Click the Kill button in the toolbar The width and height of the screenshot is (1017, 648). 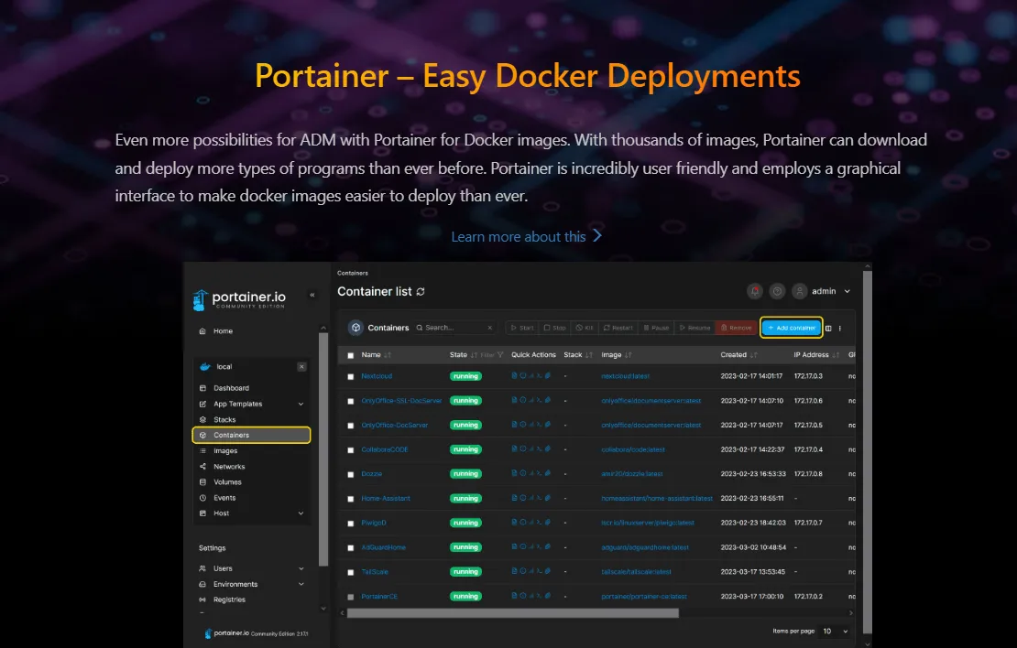(585, 328)
